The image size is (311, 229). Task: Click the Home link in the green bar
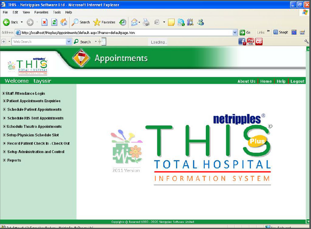(266, 81)
